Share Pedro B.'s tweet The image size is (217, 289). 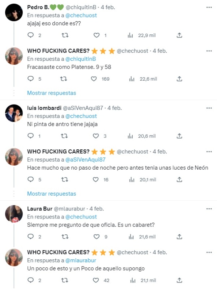pyautogui.click(x=179, y=35)
